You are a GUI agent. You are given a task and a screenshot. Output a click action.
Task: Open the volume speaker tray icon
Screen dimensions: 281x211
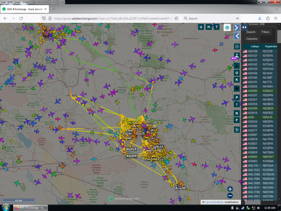(258, 208)
